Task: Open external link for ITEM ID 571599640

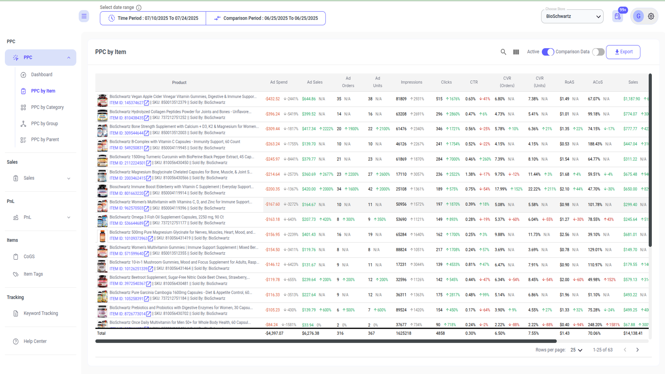Action: [x=147, y=253]
